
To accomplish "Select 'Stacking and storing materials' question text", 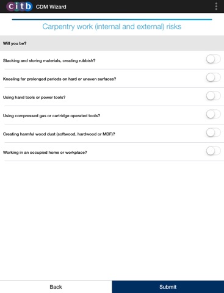I will pos(49,60).
